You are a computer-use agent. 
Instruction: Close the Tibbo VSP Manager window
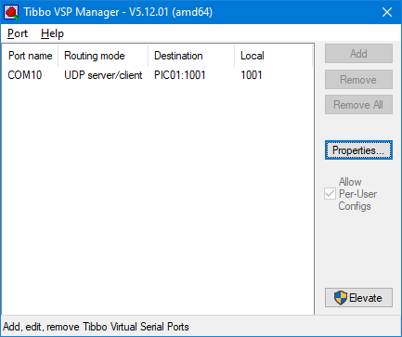point(387,12)
